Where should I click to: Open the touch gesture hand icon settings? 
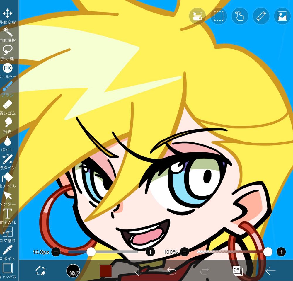coord(240,16)
